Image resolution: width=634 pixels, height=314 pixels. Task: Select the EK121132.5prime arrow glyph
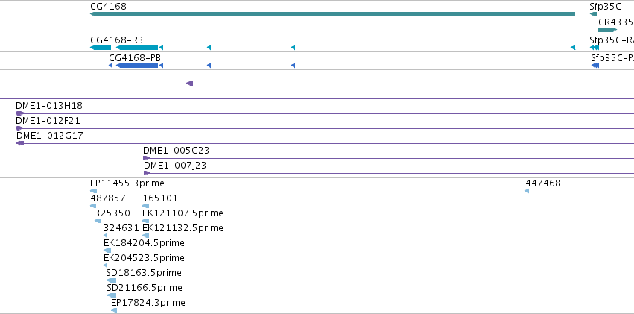[x=145, y=236]
